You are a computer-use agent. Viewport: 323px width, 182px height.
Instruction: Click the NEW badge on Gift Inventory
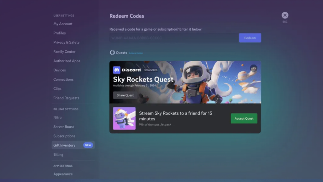click(88, 145)
